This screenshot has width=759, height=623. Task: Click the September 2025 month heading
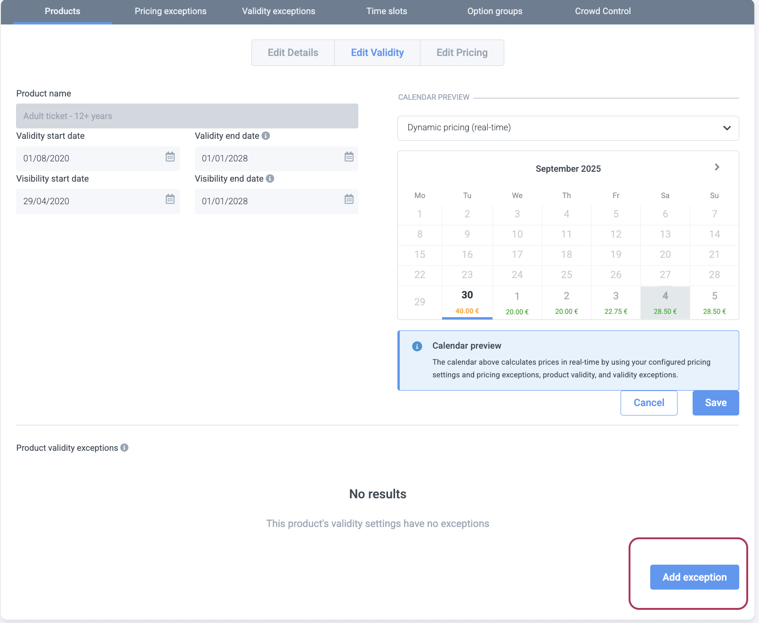point(568,168)
